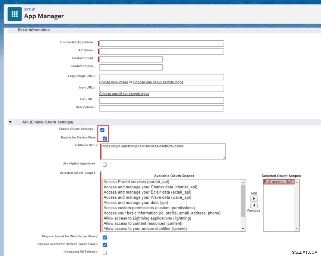
Task: Click the Callback URL text area
Action: click(x=163, y=152)
